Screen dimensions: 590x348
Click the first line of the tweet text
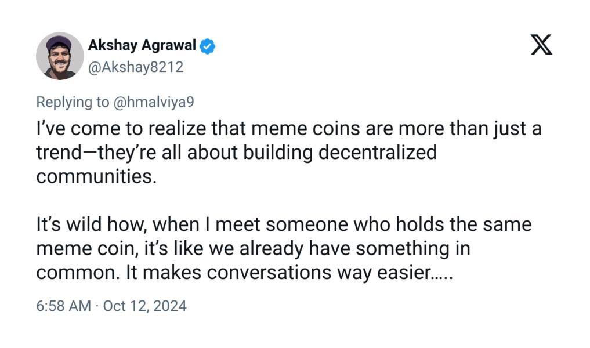coord(290,129)
